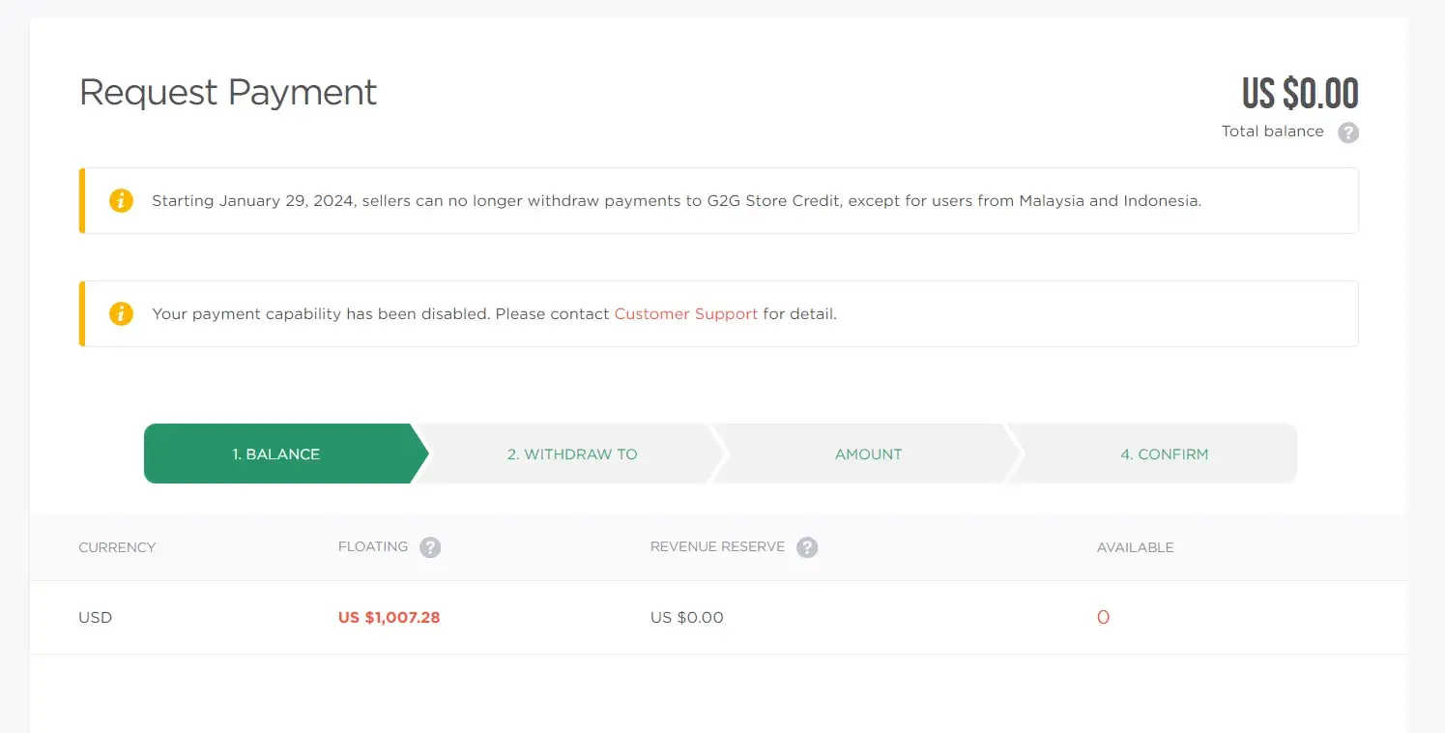Open the Customer Support link
1445x733 pixels.
coord(685,314)
